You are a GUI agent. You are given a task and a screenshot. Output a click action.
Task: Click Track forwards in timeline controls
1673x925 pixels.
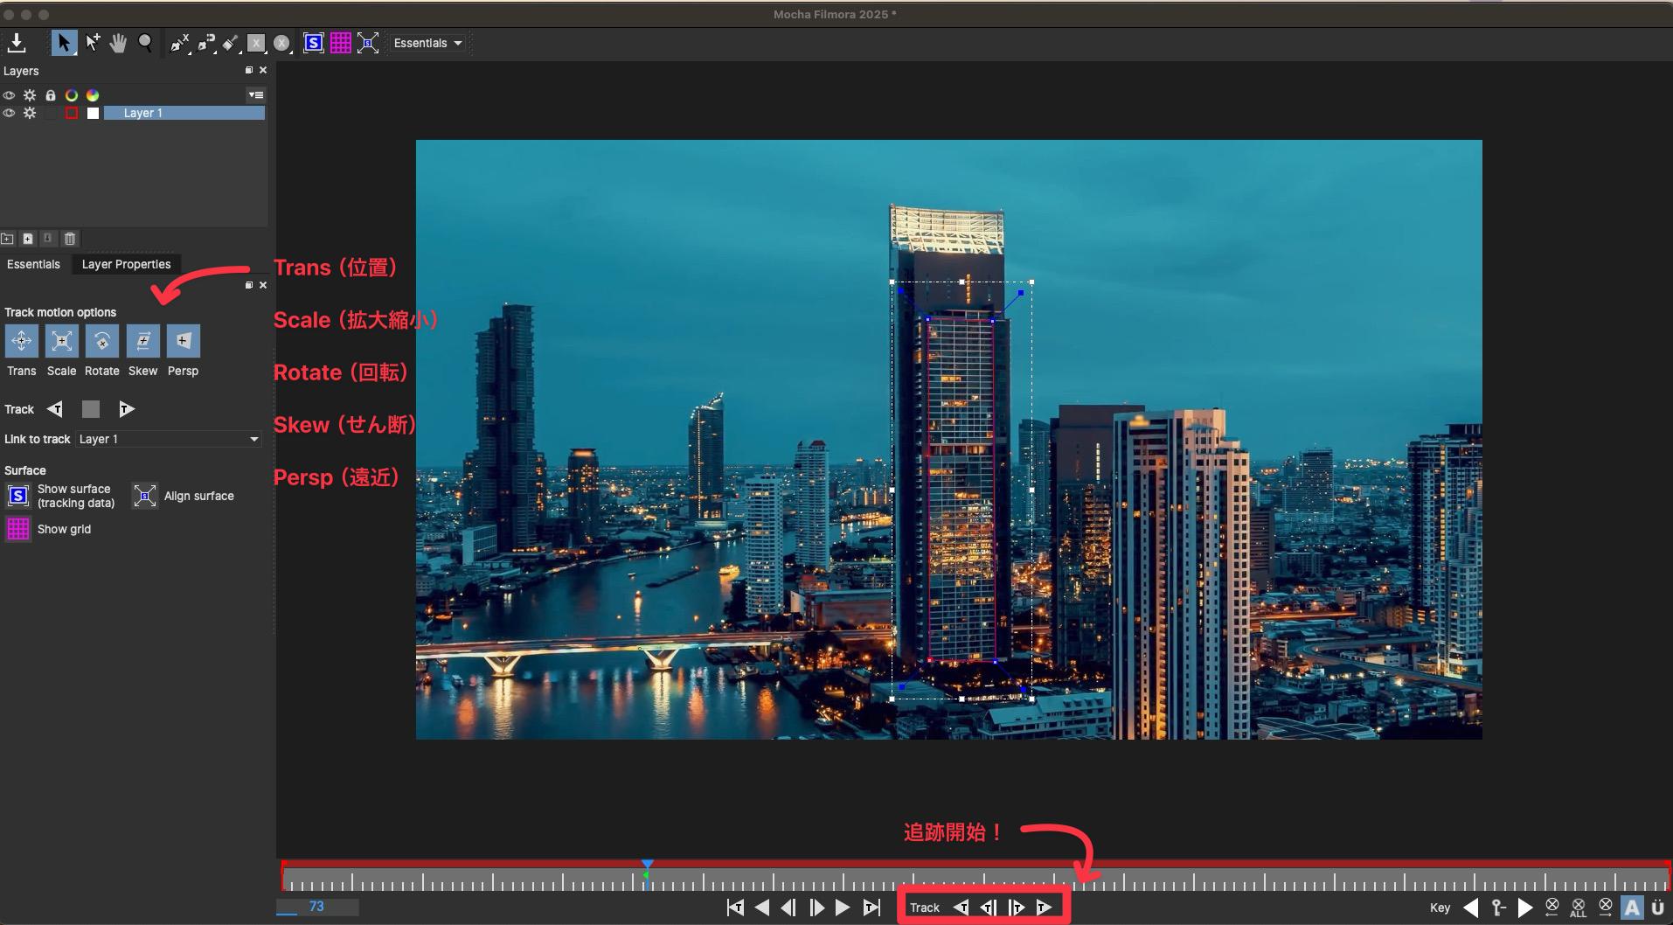(1044, 908)
